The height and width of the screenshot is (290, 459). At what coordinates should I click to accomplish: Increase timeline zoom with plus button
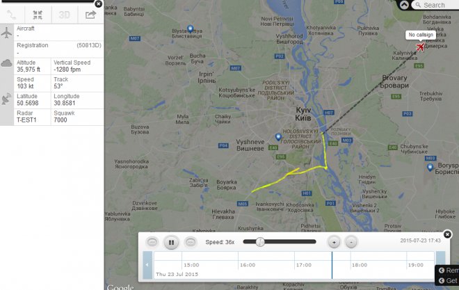click(x=334, y=242)
